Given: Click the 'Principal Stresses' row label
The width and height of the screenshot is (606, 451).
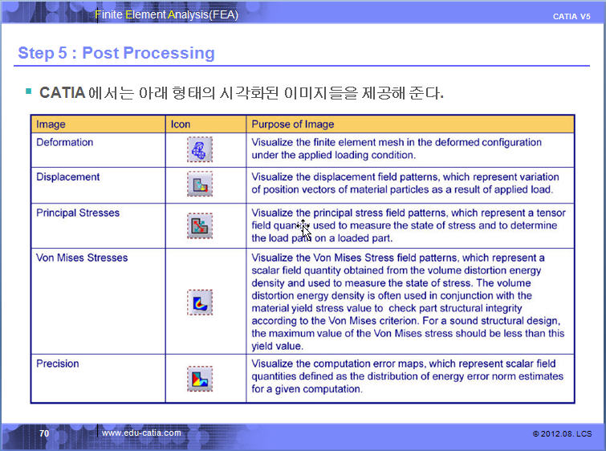Looking at the screenshot, I should (78, 213).
